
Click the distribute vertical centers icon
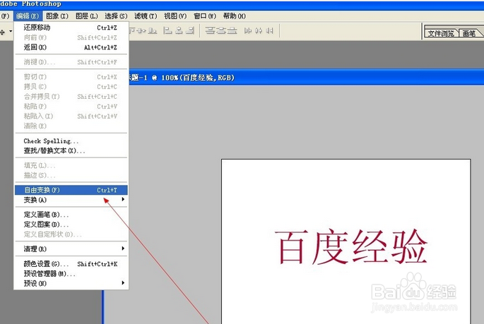[x=221, y=30]
